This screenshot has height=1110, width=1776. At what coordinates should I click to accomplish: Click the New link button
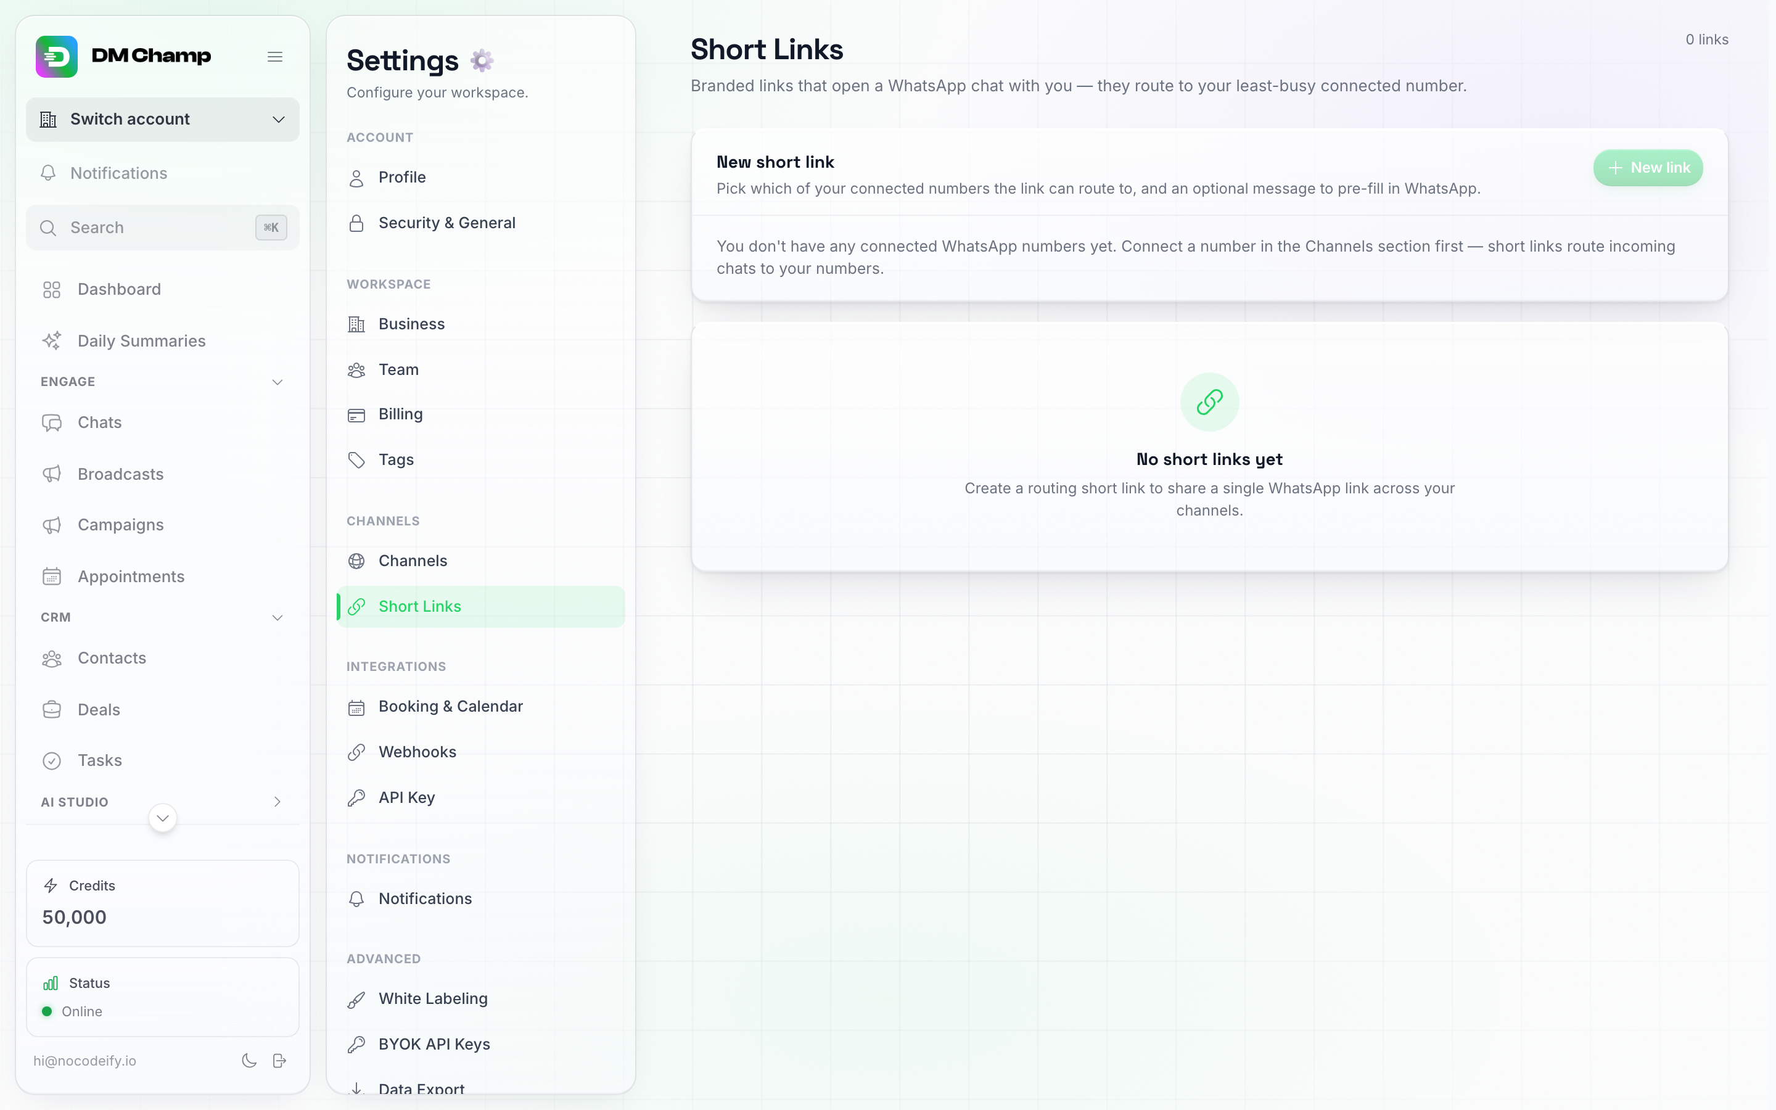pyautogui.click(x=1648, y=168)
